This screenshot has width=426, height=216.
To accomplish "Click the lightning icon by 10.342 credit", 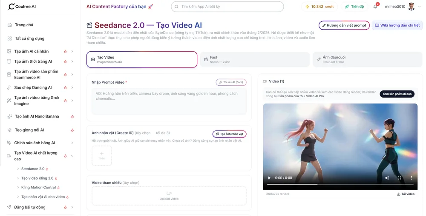I will coord(307,6).
